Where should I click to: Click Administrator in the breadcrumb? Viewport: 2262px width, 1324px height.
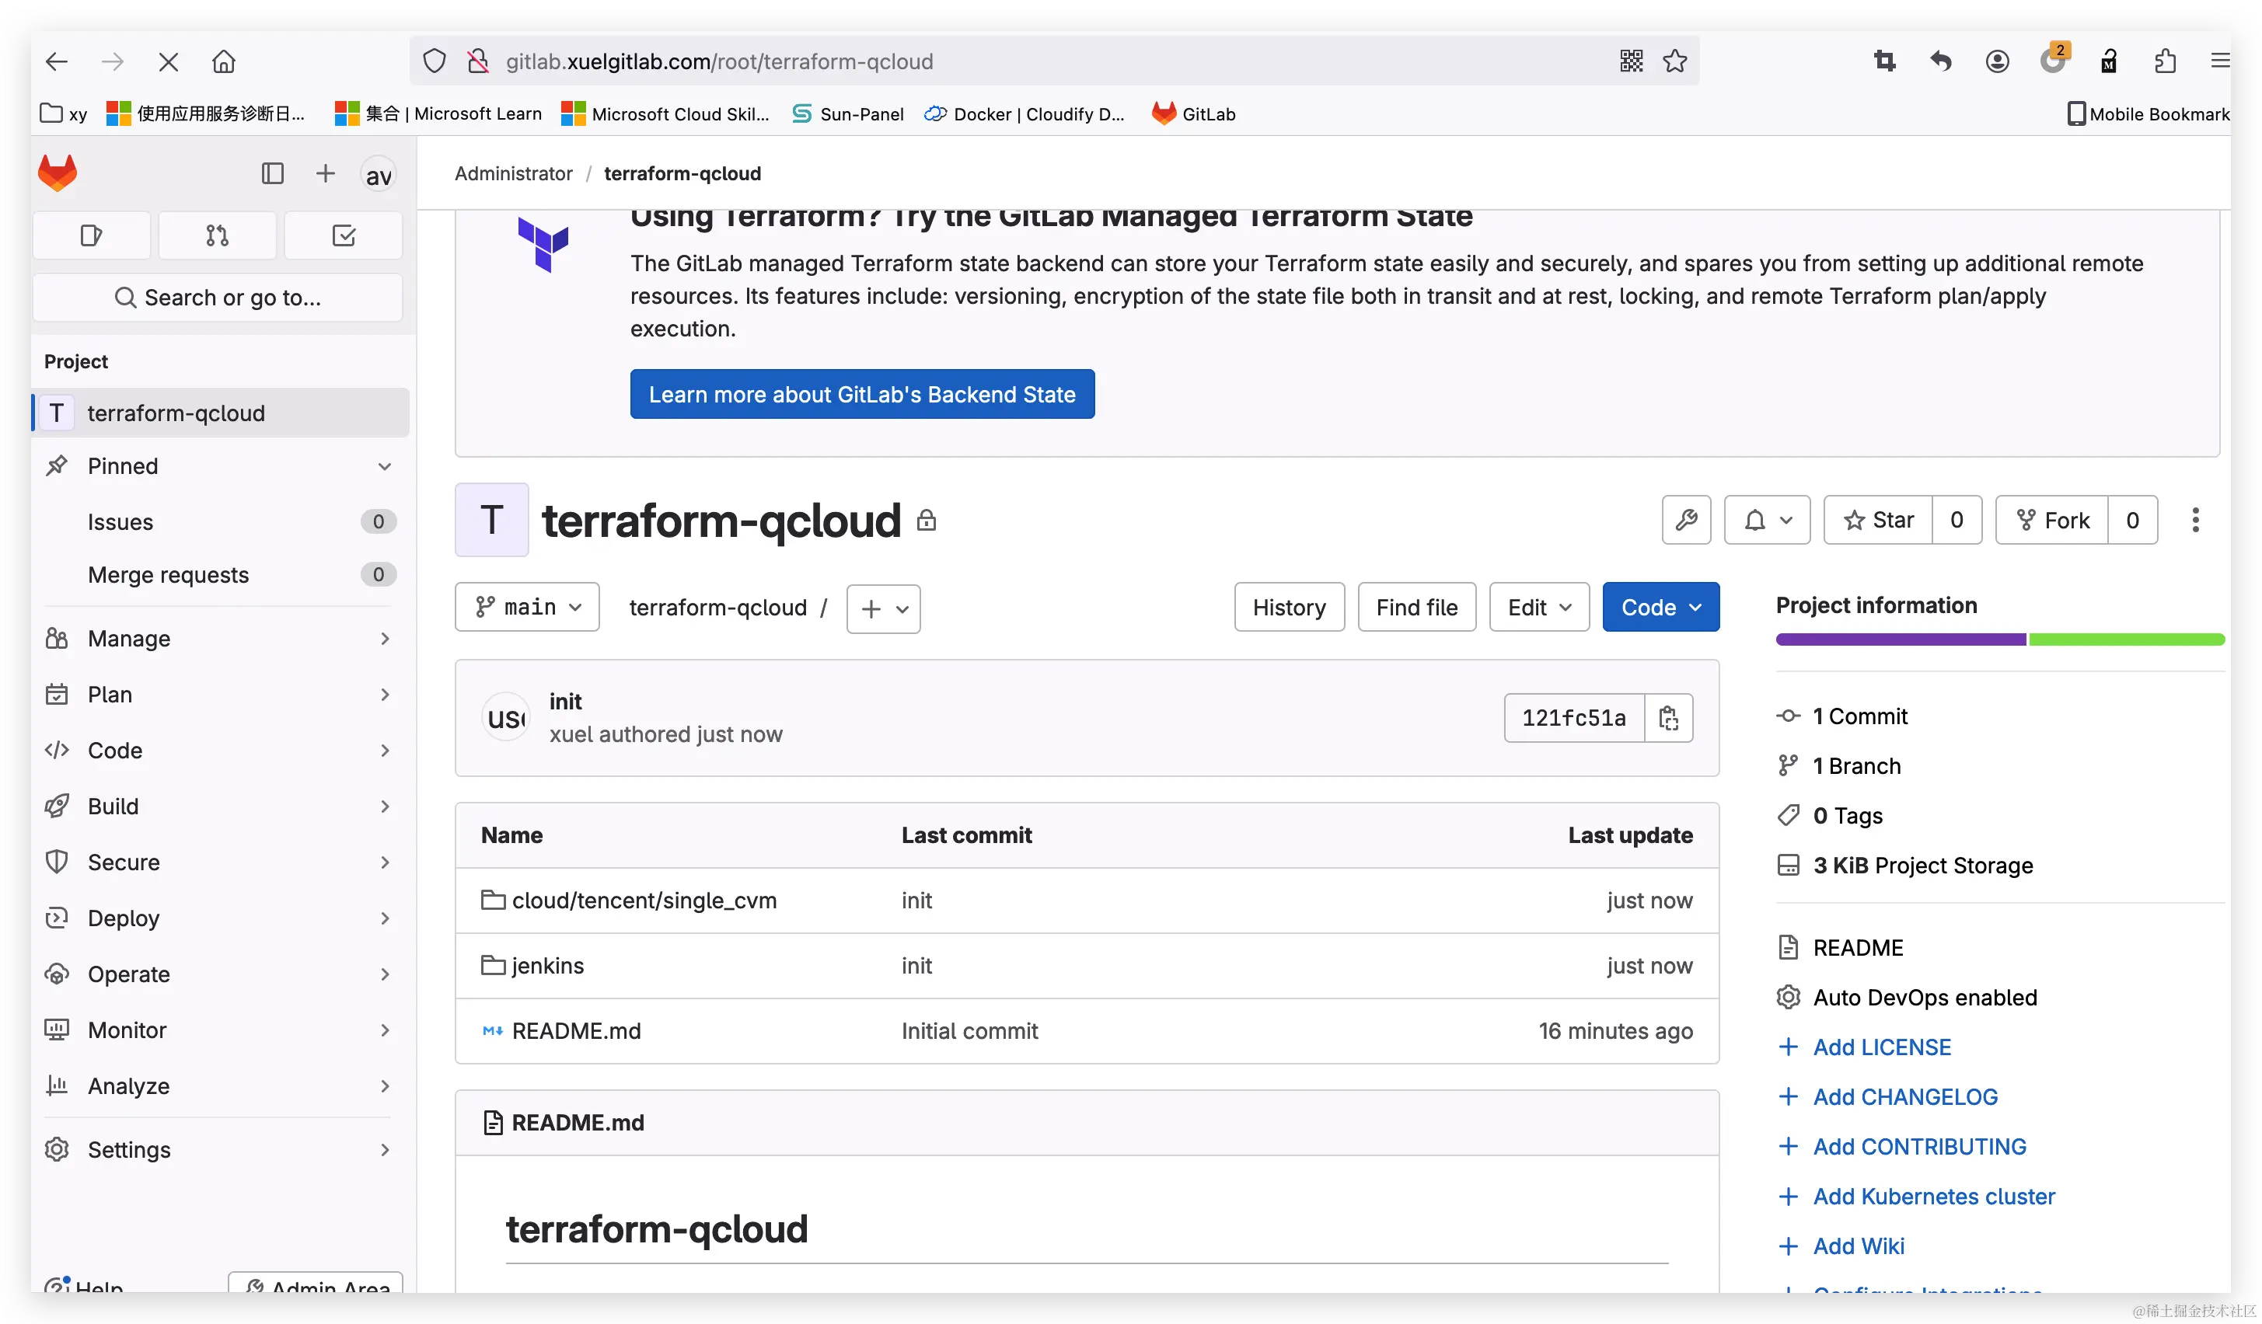pos(514,173)
